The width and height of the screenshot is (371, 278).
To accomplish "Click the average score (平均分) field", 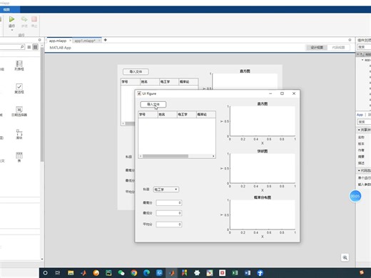I will tap(169, 225).
